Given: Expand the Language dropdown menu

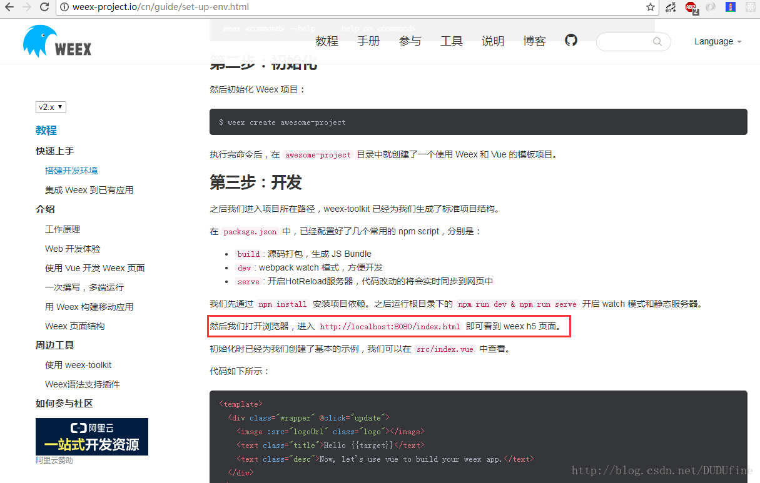Looking at the screenshot, I should [x=717, y=41].
